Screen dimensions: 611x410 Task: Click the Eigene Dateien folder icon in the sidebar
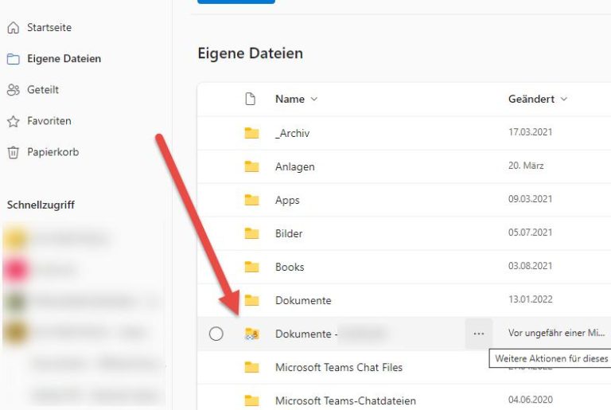point(14,59)
